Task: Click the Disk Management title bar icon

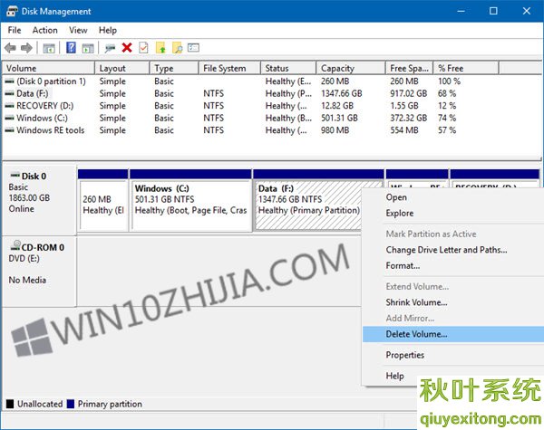Action: [12, 11]
